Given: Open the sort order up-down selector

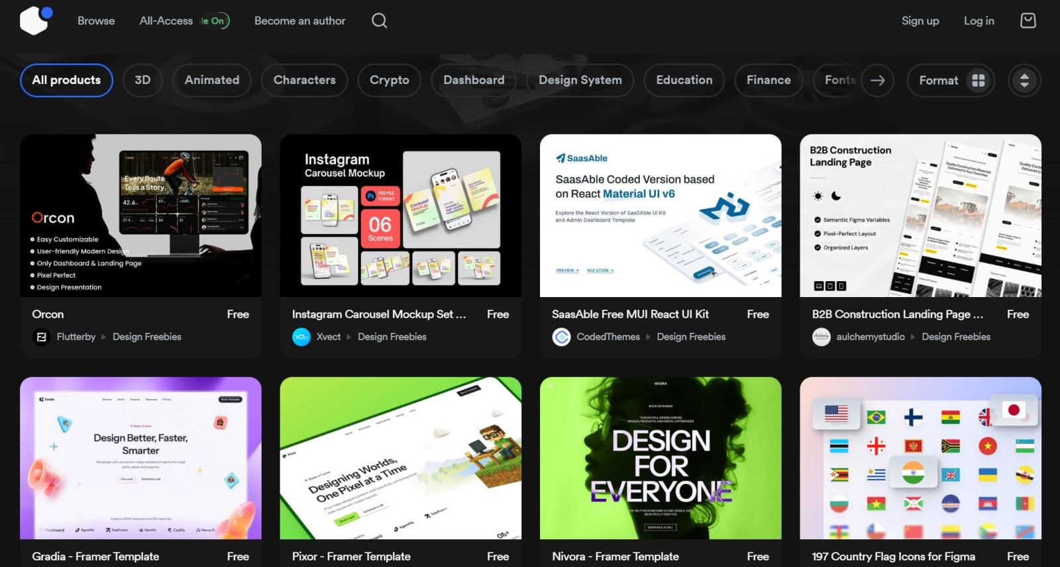Looking at the screenshot, I should [x=1024, y=81].
